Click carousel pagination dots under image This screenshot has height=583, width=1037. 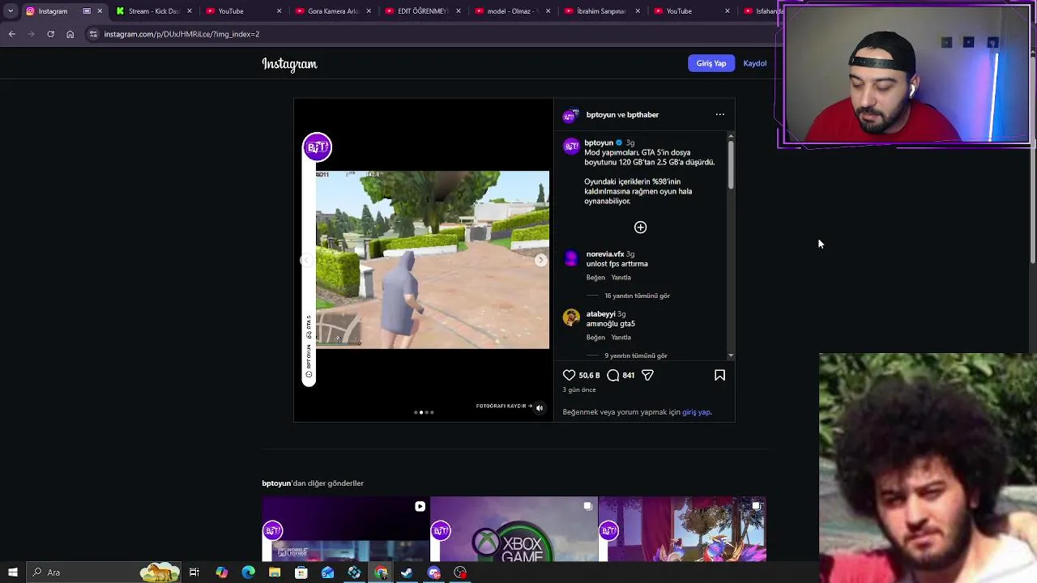[424, 412]
